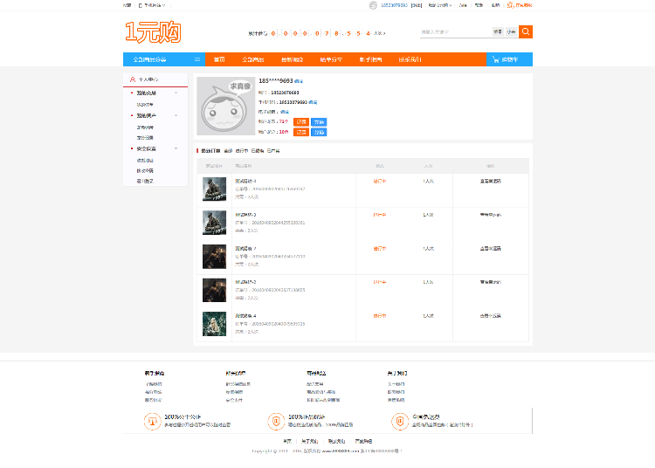Open the 我的1元购 dropdown in top bar

coord(440,5)
